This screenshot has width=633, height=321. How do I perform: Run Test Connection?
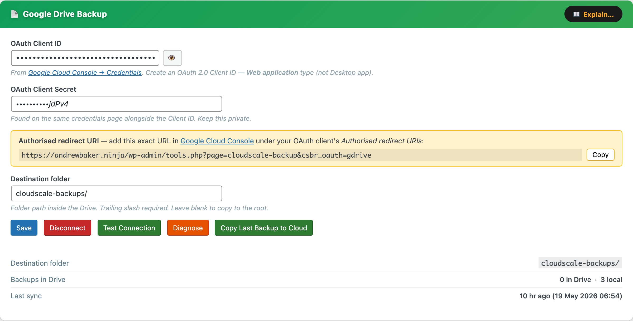pyautogui.click(x=129, y=228)
